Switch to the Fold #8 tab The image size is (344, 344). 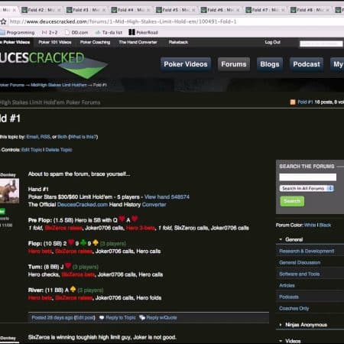click(310, 10)
